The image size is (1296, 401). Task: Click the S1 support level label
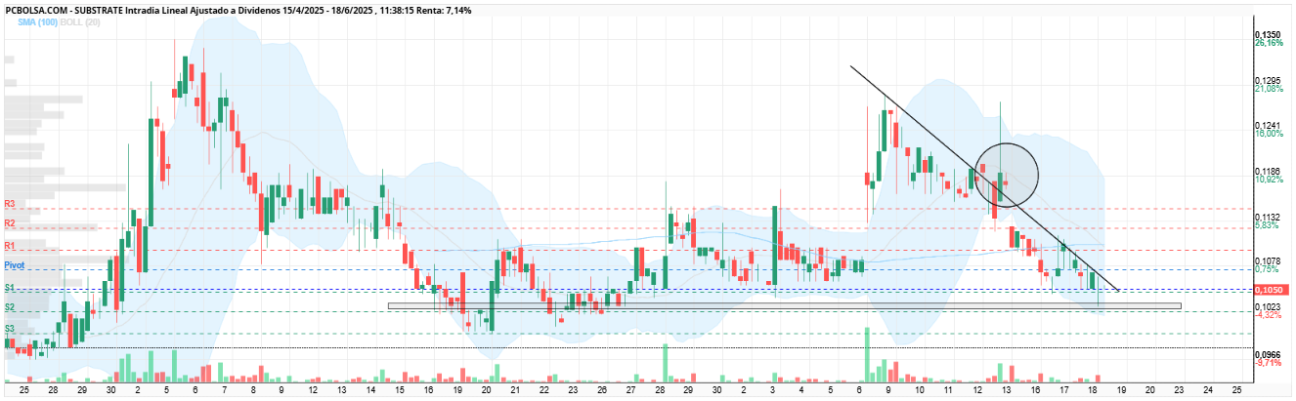pos(10,287)
